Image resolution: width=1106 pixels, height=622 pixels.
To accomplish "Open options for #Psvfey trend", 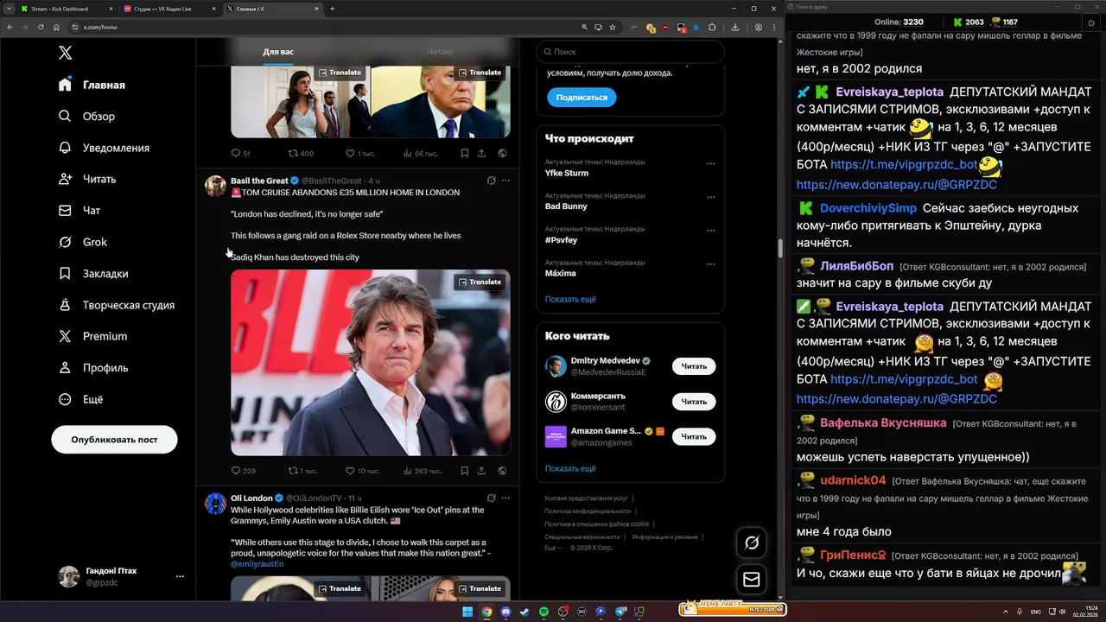I will [x=711, y=231].
